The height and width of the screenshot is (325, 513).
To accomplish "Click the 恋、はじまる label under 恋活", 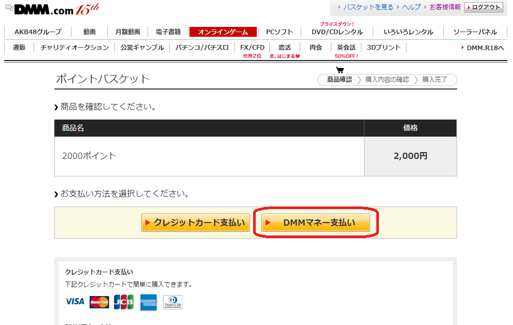I will coord(285,56).
